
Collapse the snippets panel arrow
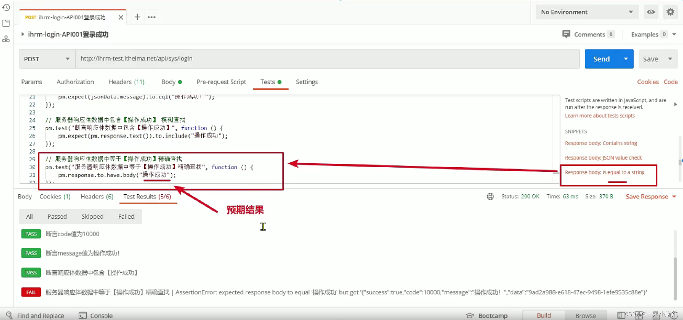pyautogui.click(x=675, y=104)
